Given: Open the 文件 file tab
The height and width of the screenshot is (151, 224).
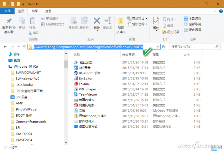Looking at the screenshot, I should pos(8,11).
